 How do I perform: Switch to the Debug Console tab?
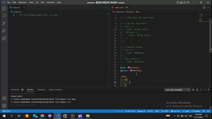[x=55, y=90]
